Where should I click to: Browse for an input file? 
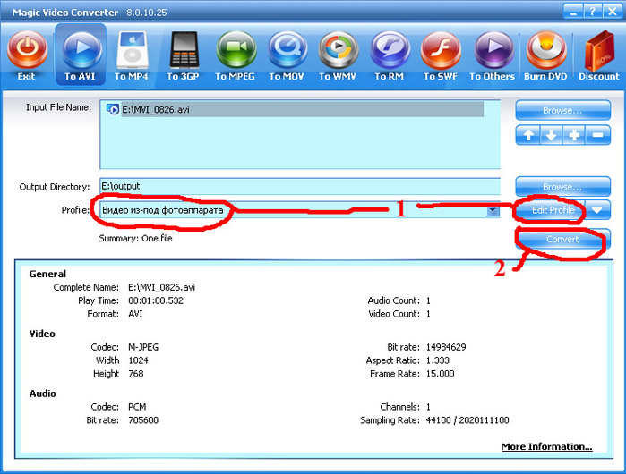pos(562,110)
